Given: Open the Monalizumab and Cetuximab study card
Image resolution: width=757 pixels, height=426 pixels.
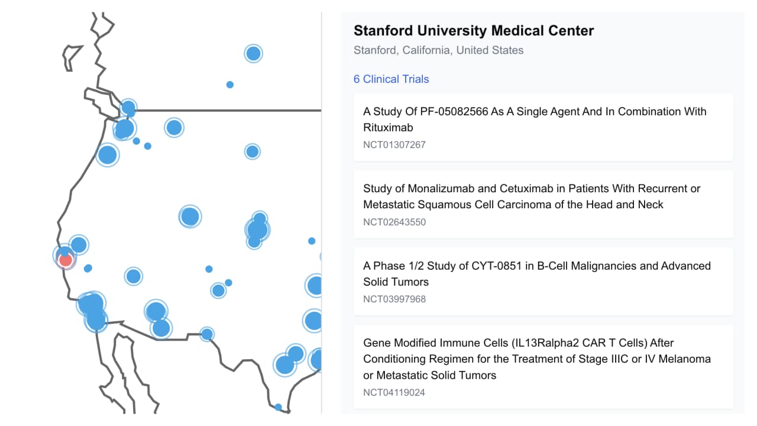Looking at the screenshot, I should 543,204.
